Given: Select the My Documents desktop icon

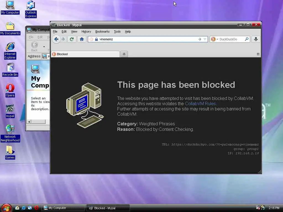Looking at the screenshot, I should 10,28.
